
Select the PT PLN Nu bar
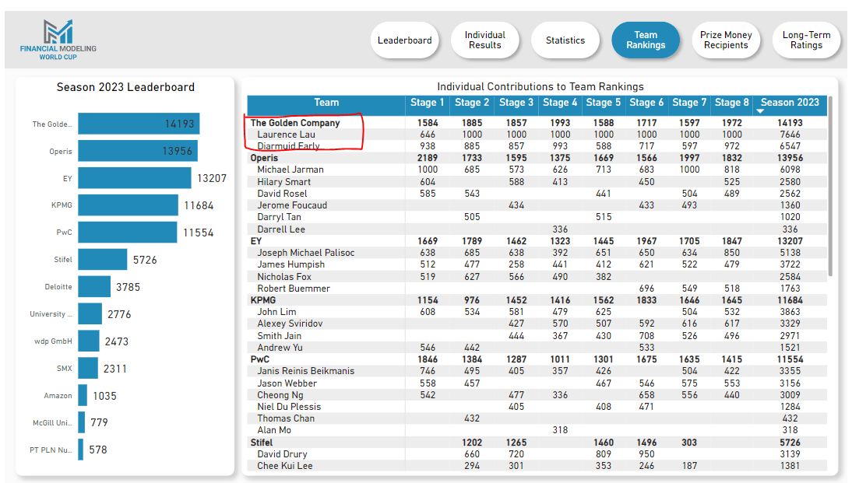[x=80, y=450]
